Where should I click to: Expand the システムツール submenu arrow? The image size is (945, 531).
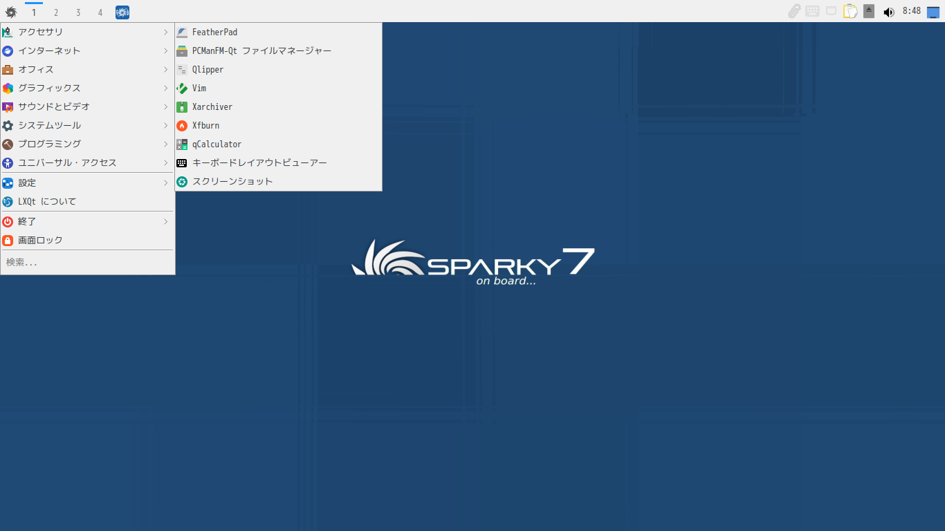(166, 126)
